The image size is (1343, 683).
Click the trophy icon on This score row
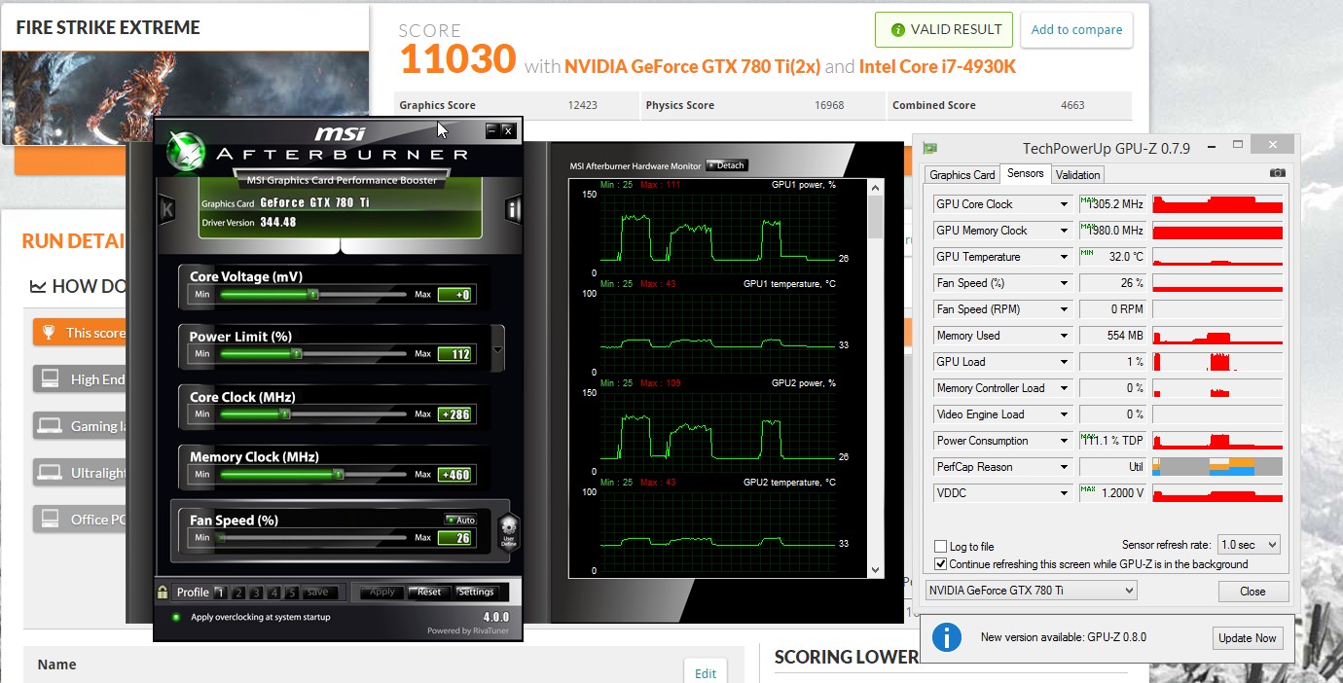47,333
